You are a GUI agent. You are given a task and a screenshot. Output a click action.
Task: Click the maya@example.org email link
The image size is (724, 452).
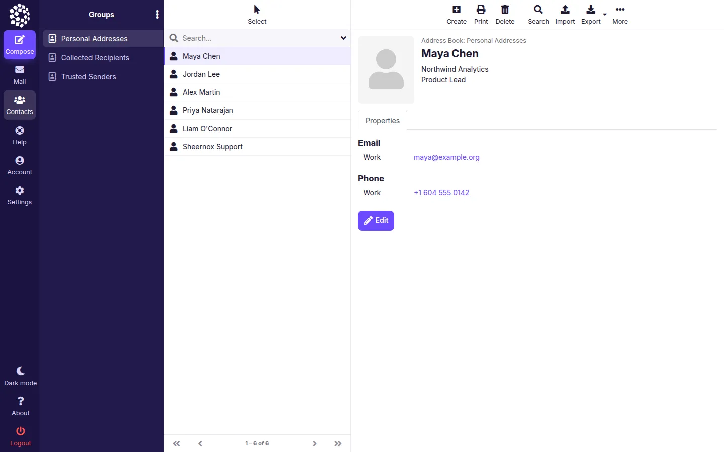coord(446,157)
